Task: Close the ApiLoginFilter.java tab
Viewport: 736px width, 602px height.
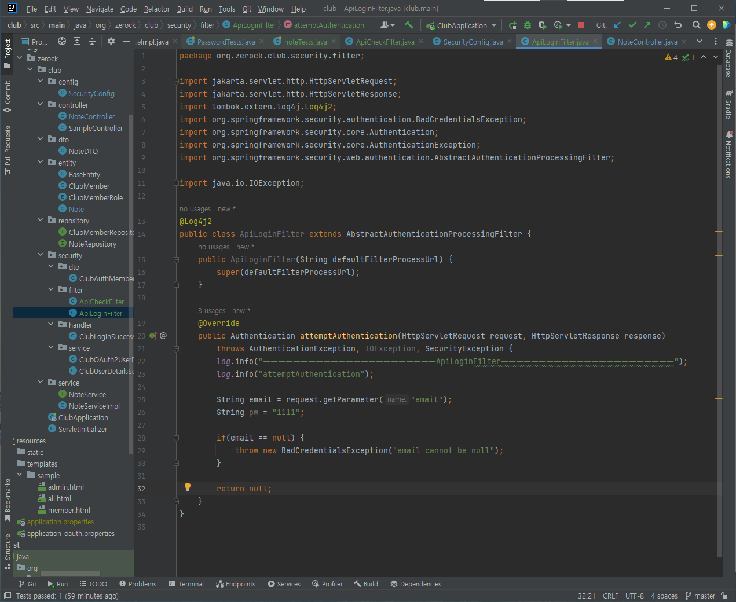Action: tap(595, 42)
